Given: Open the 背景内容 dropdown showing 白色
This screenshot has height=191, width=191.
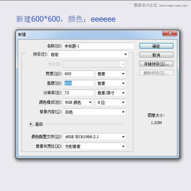Looking at the screenshot, I should coord(95,112).
